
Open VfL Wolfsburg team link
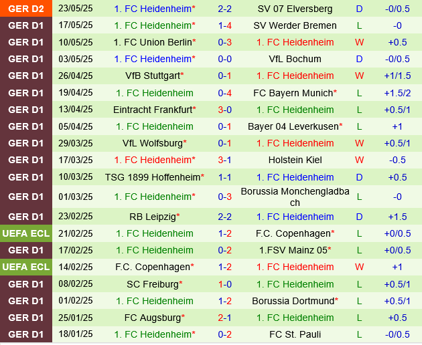tap(153, 143)
